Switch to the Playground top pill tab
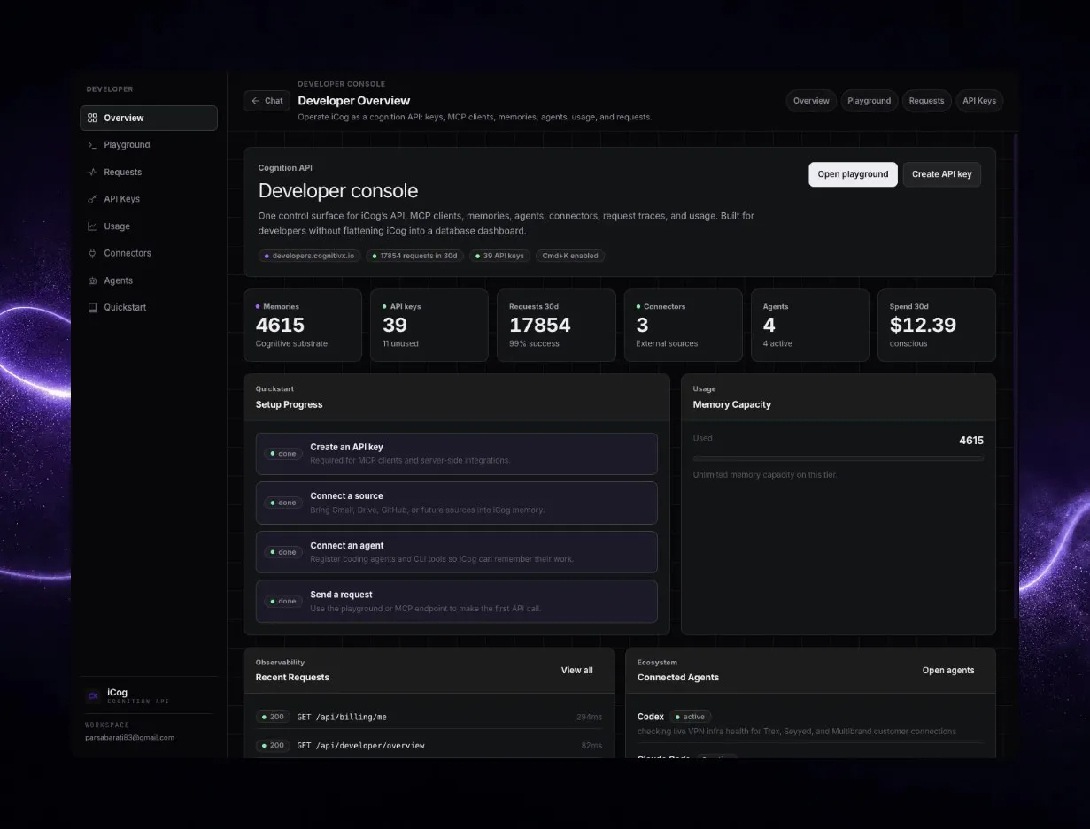Screen dimensions: 1090x829 [x=870, y=101]
